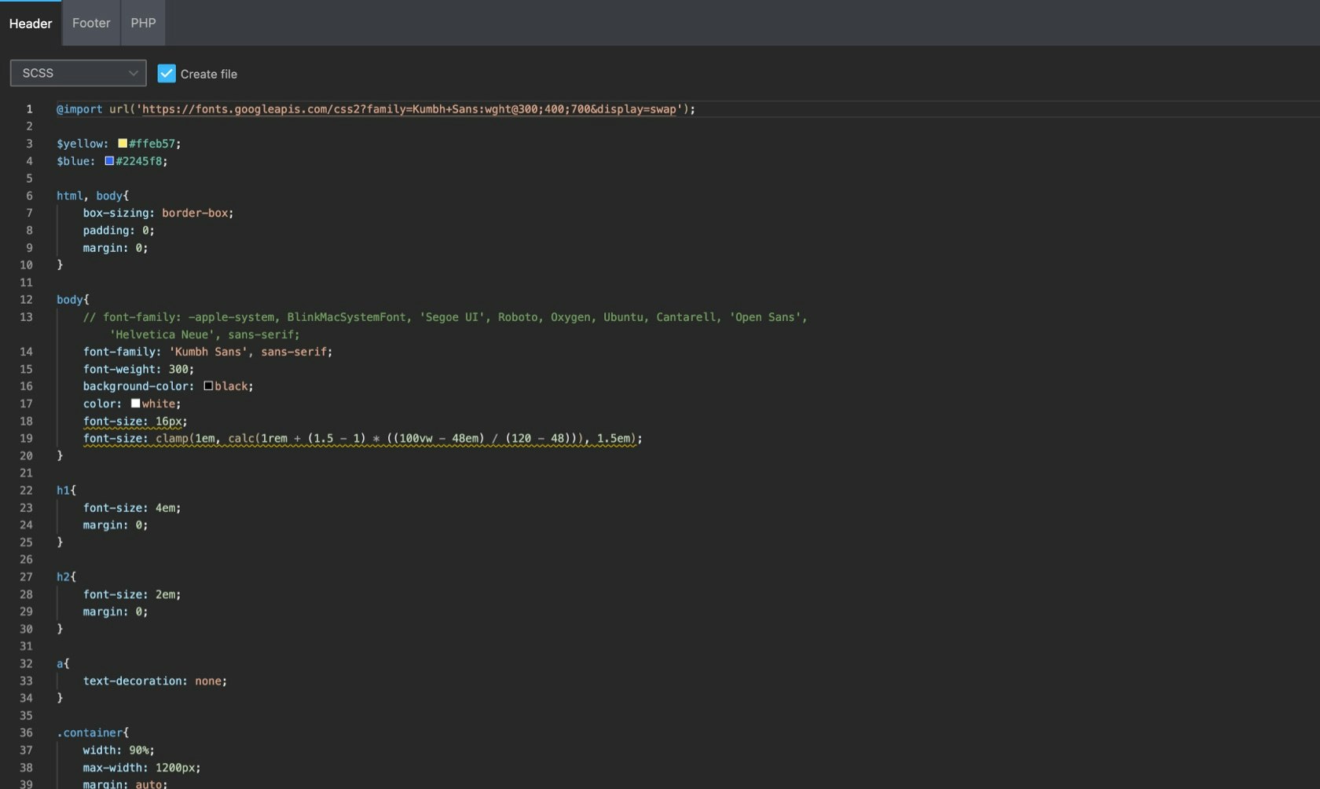The width and height of the screenshot is (1320, 789).
Task: Click the yellow swatch beside $yellow variable
Action: click(122, 143)
